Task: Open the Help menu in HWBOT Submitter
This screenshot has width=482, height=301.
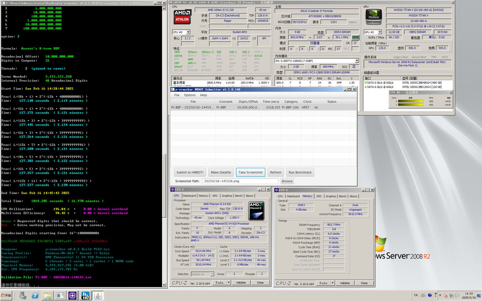Action: [x=204, y=95]
